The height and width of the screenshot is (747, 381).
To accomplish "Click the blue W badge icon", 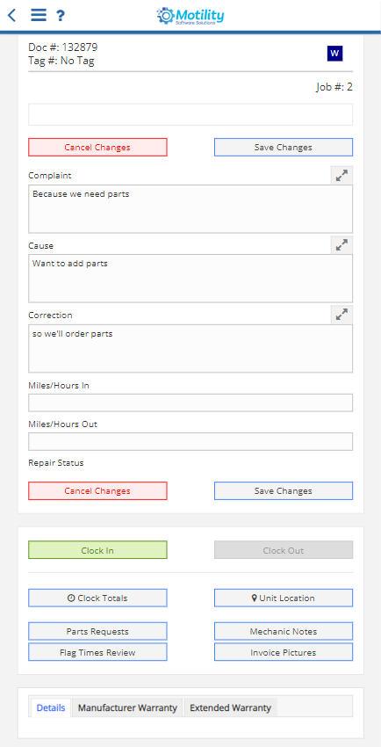I will click(334, 54).
